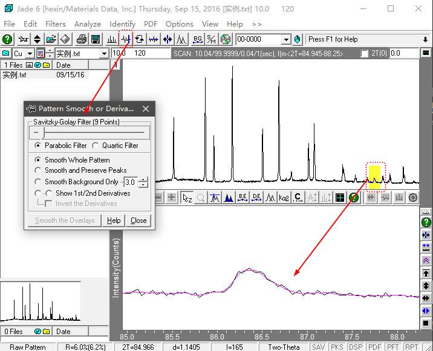Viewport: 433px width, 351px height.
Task: Click the peak search bars icon
Action: 111,39
